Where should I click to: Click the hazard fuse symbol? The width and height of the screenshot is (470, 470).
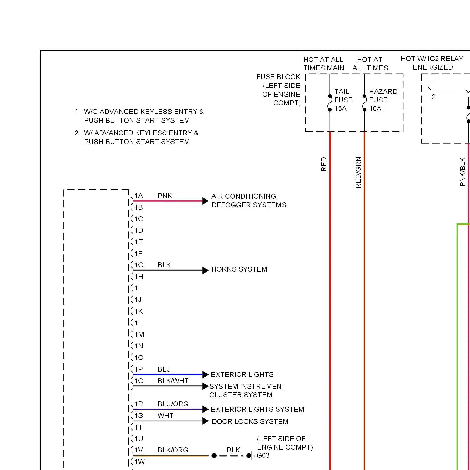[364, 103]
